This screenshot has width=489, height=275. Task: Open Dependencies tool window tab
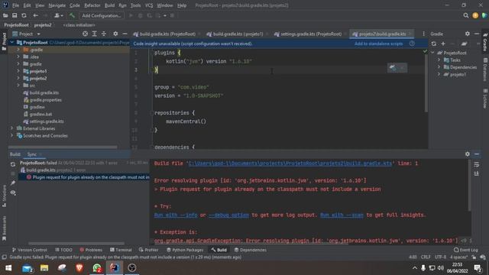coord(250,250)
